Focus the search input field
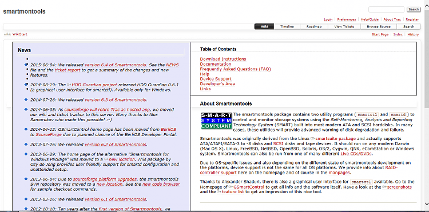 (386, 9)
